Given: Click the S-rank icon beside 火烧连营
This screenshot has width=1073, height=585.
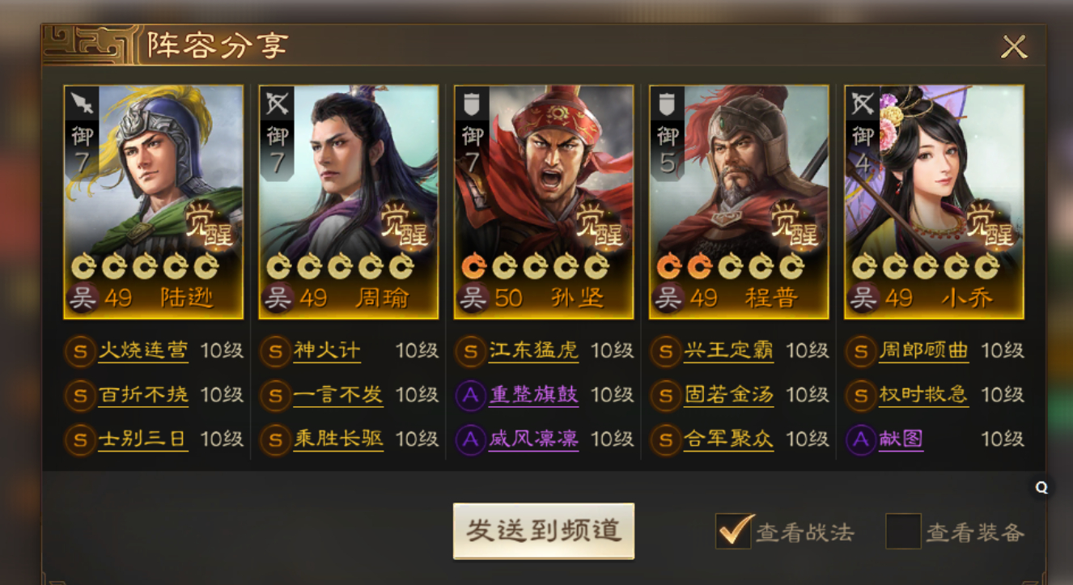Looking at the screenshot, I should (80, 351).
